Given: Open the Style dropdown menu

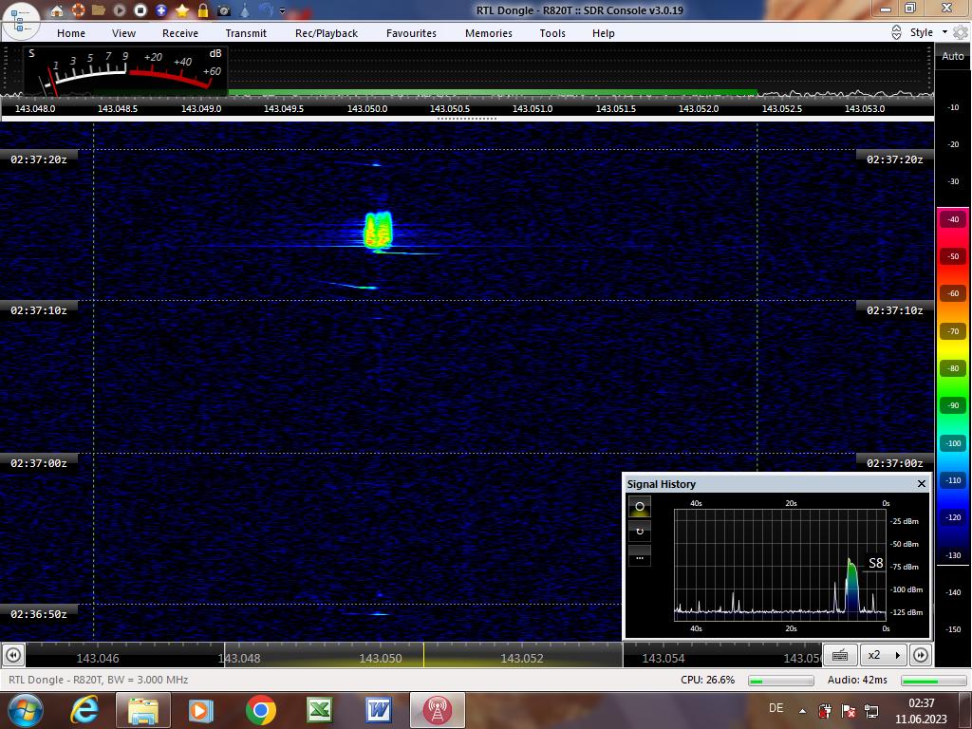Looking at the screenshot, I should [928, 32].
